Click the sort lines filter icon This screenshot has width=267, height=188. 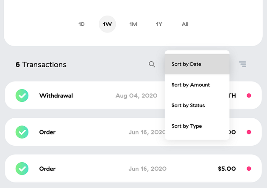(242, 64)
